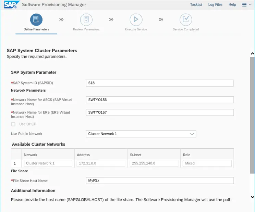Viewport: 255px width, 212px height.
Task: Select the Service Completed step icon
Action: coord(186,19)
